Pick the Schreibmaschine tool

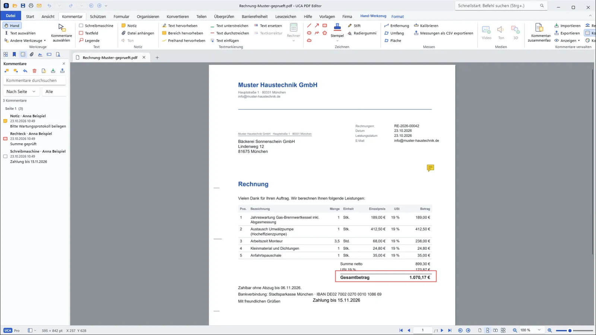pos(96,26)
